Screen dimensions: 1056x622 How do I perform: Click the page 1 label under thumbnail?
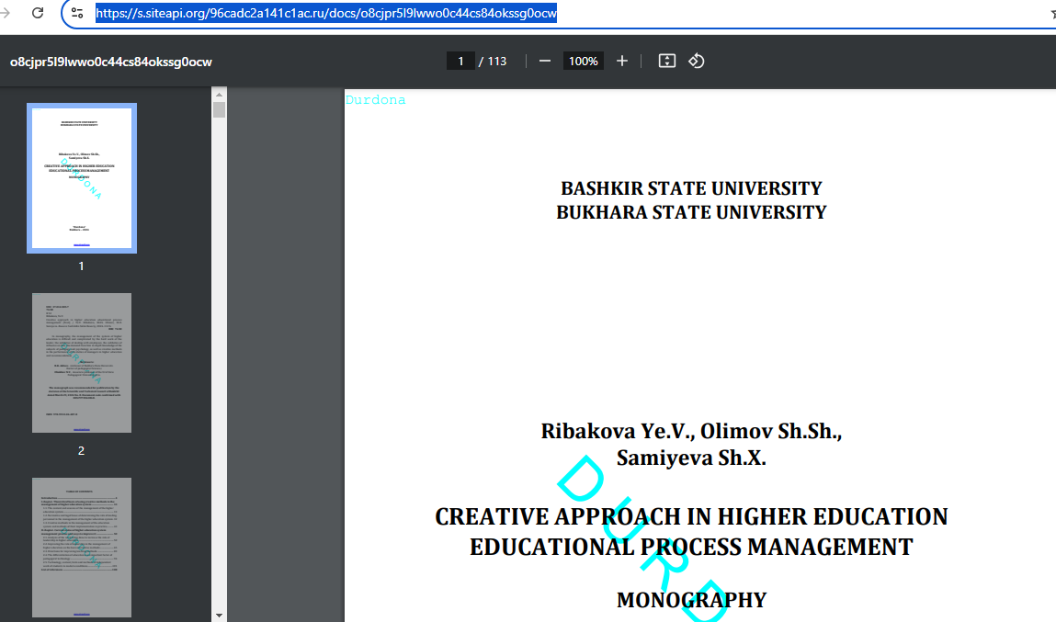pyautogui.click(x=82, y=266)
